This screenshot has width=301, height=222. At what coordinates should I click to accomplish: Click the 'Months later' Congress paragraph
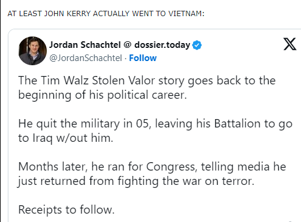tap(152, 174)
